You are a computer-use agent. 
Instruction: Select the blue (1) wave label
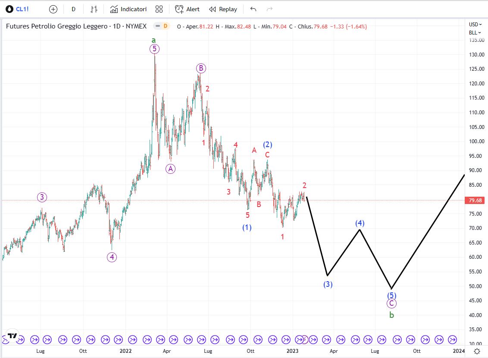[x=247, y=228]
